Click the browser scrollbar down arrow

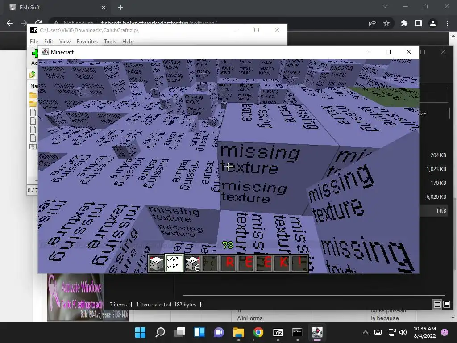tap(453, 318)
